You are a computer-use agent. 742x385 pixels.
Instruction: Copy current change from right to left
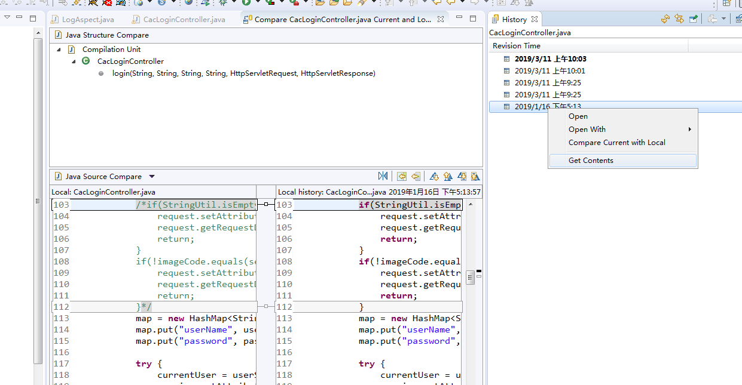click(x=416, y=176)
